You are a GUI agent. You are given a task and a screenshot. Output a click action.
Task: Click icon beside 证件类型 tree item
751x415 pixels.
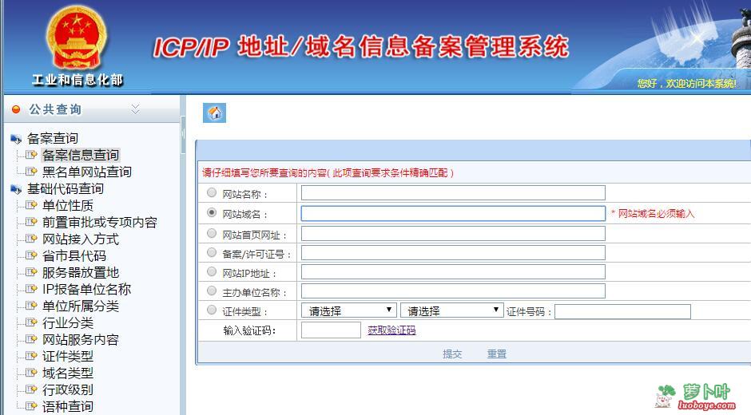coord(32,356)
